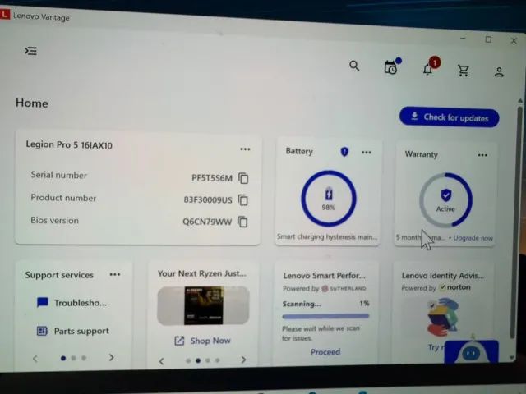The height and width of the screenshot is (394, 526).
Task: Click the scrollbar down arrow
Action: (511, 358)
